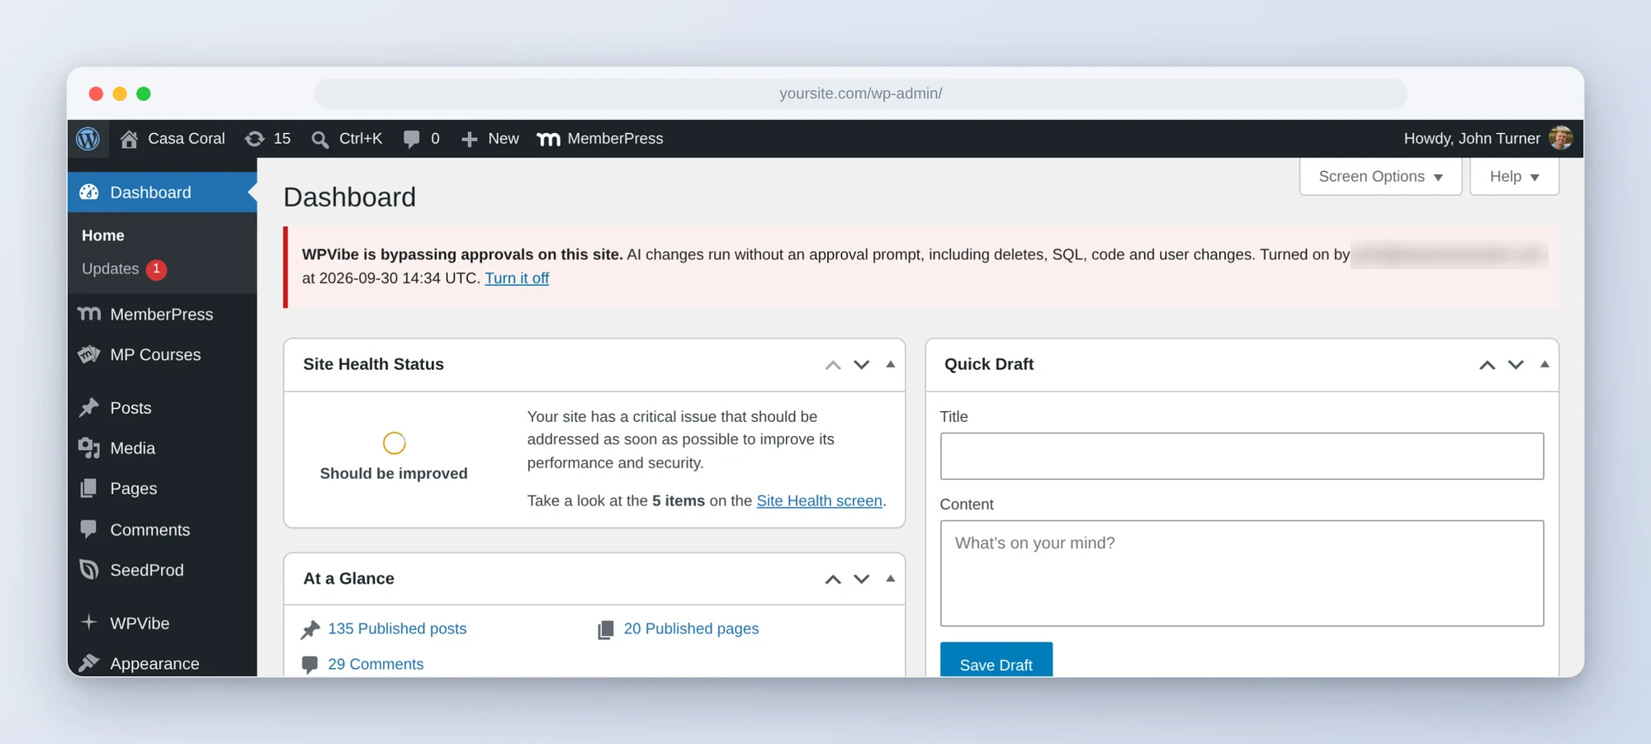Click the Pages sidebar icon

pos(89,489)
